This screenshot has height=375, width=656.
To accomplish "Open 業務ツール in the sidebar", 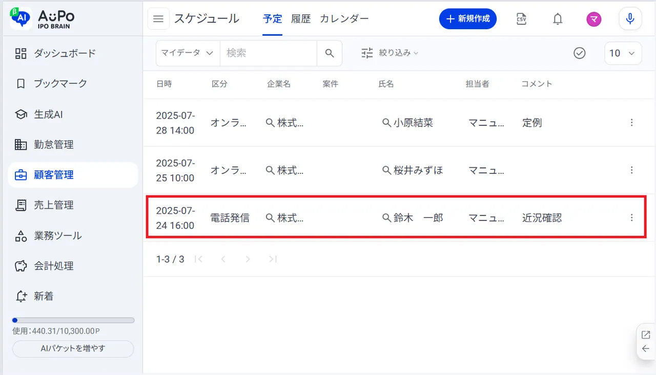I will click(x=73, y=236).
